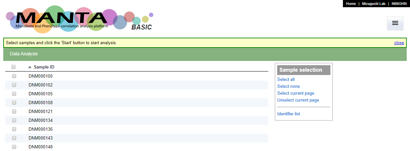Click the Select none link

(x=288, y=86)
